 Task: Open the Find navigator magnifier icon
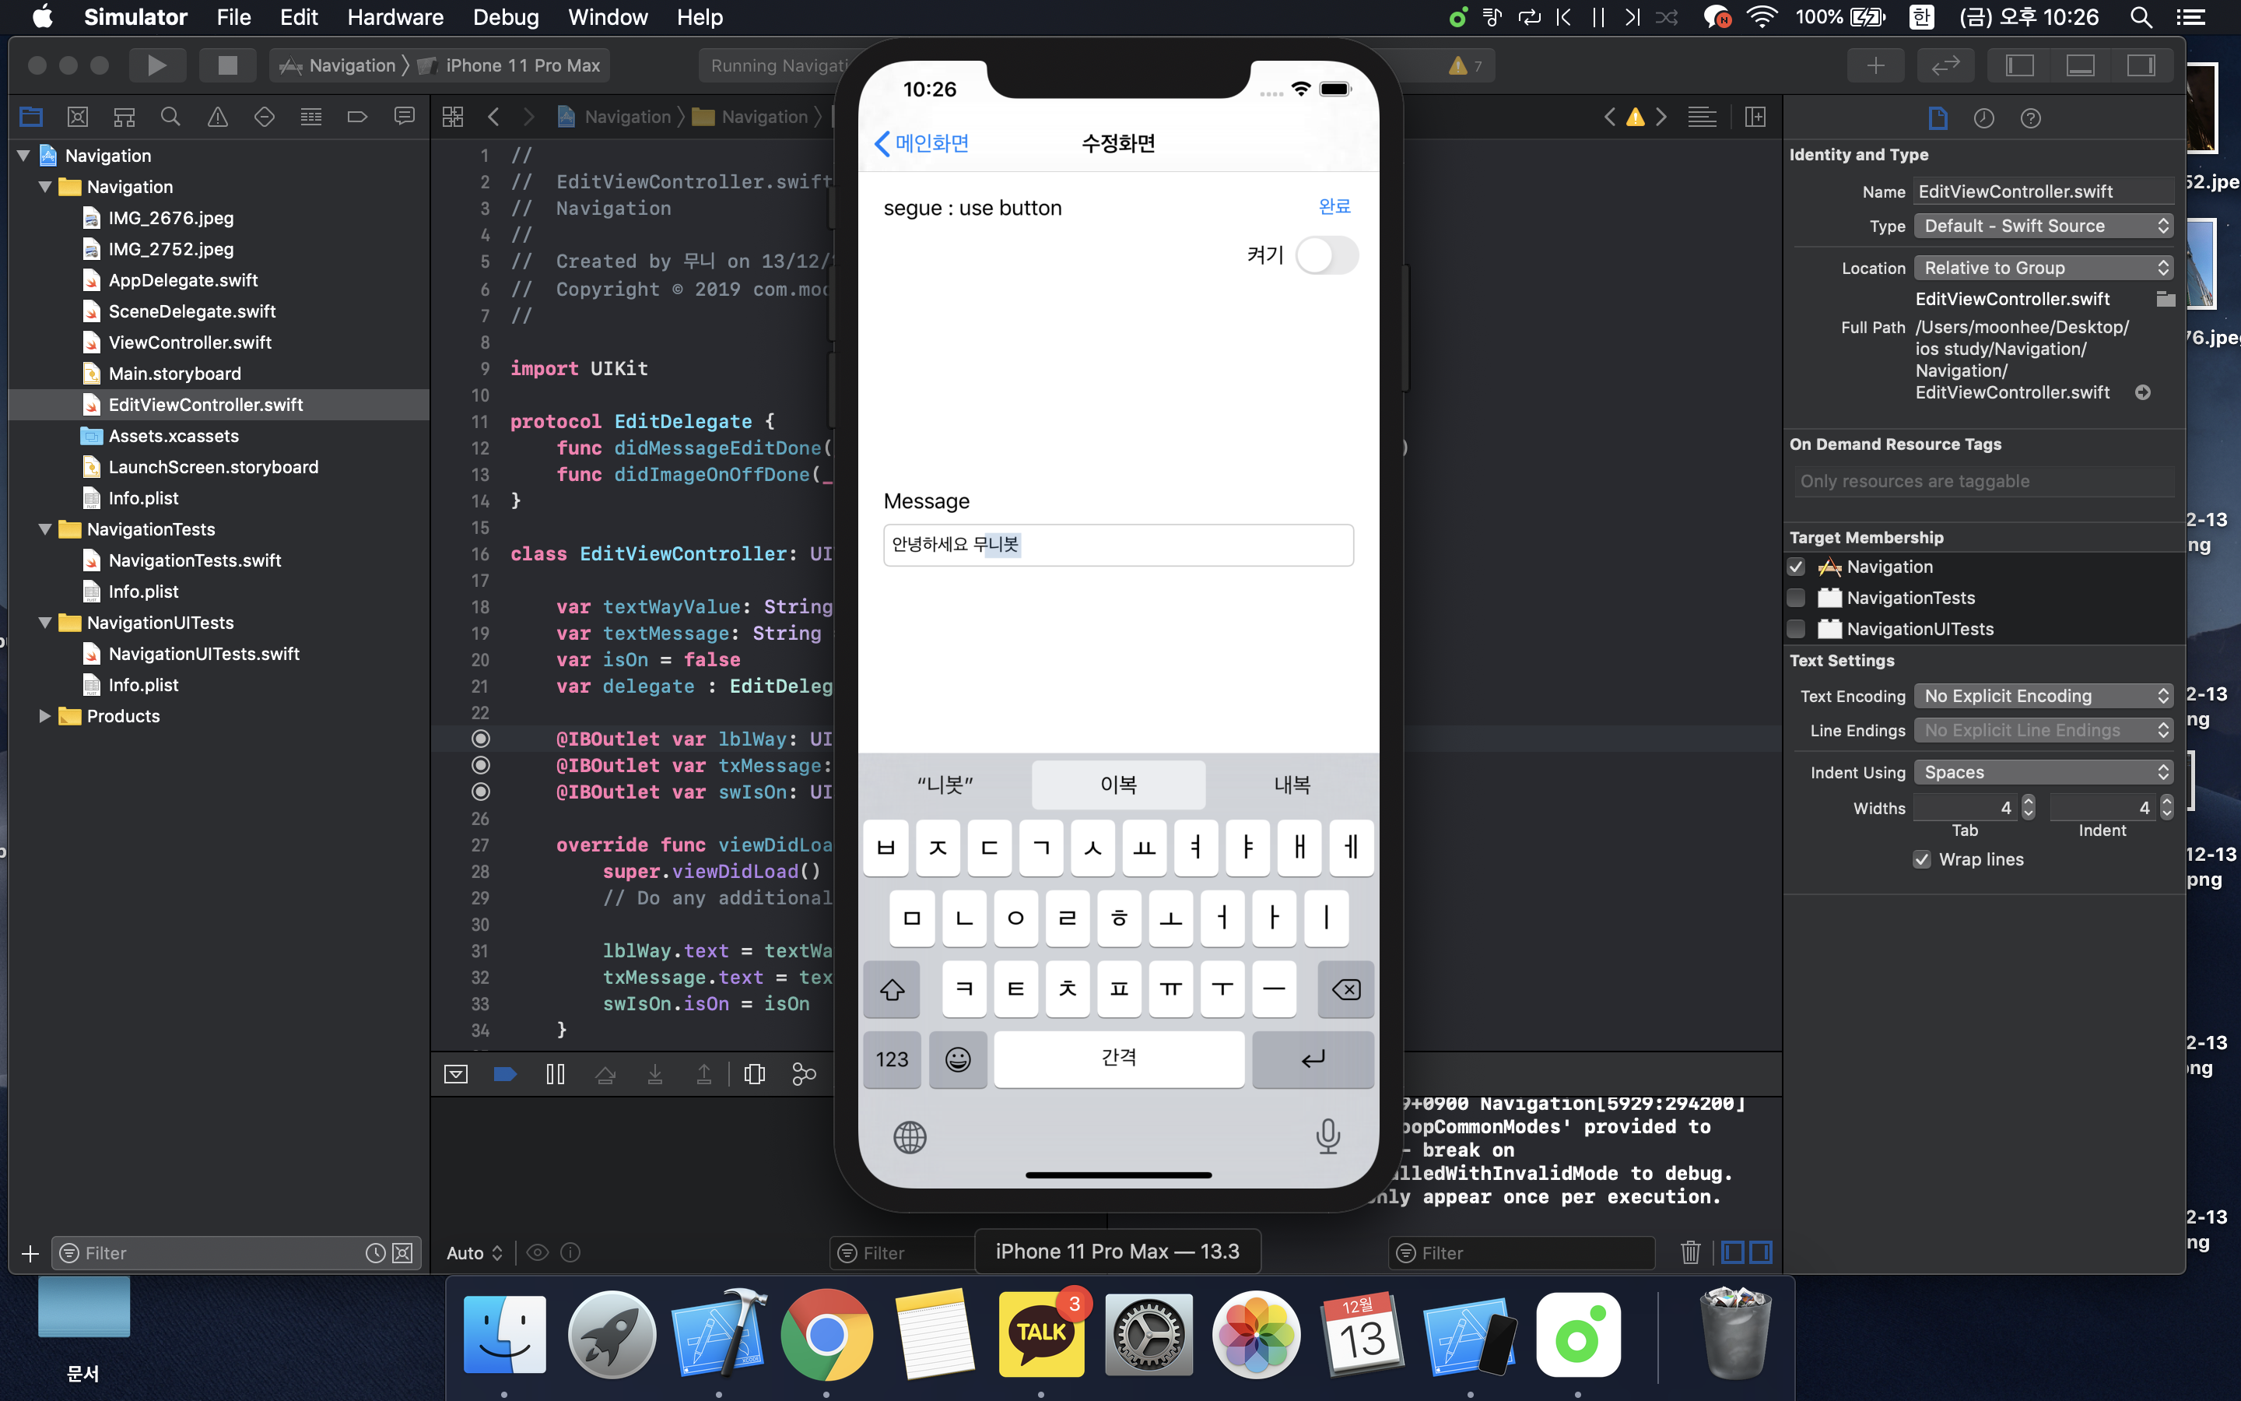pos(170,117)
